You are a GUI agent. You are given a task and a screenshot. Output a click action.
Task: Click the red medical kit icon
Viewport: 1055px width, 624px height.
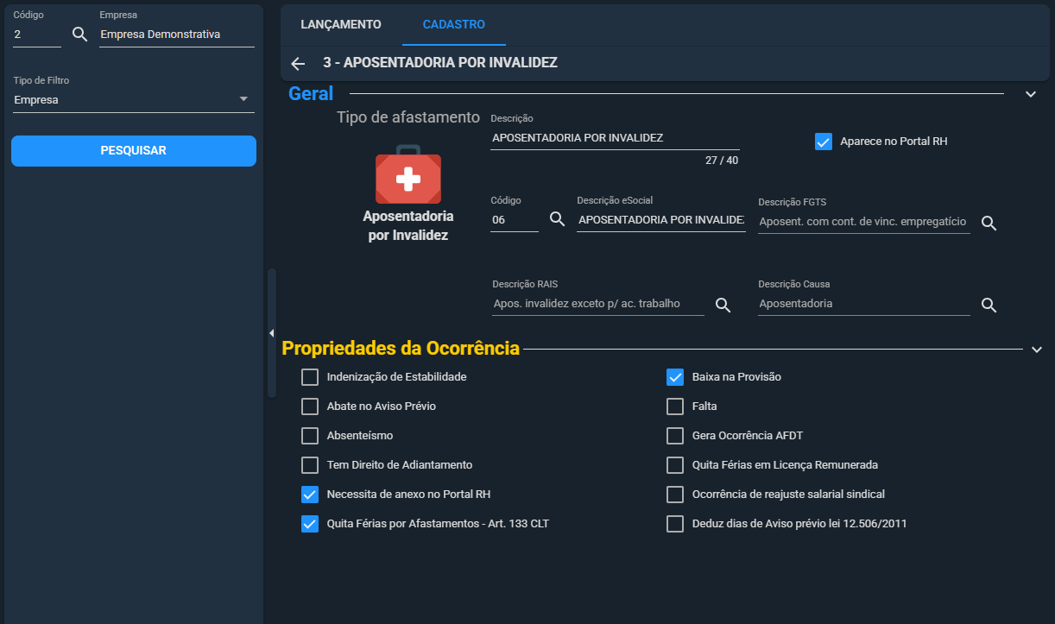[407, 174]
